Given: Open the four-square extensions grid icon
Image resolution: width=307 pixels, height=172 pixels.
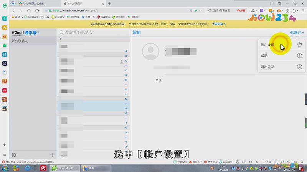Looking at the screenshot, I should pyautogui.click(x=287, y=11).
